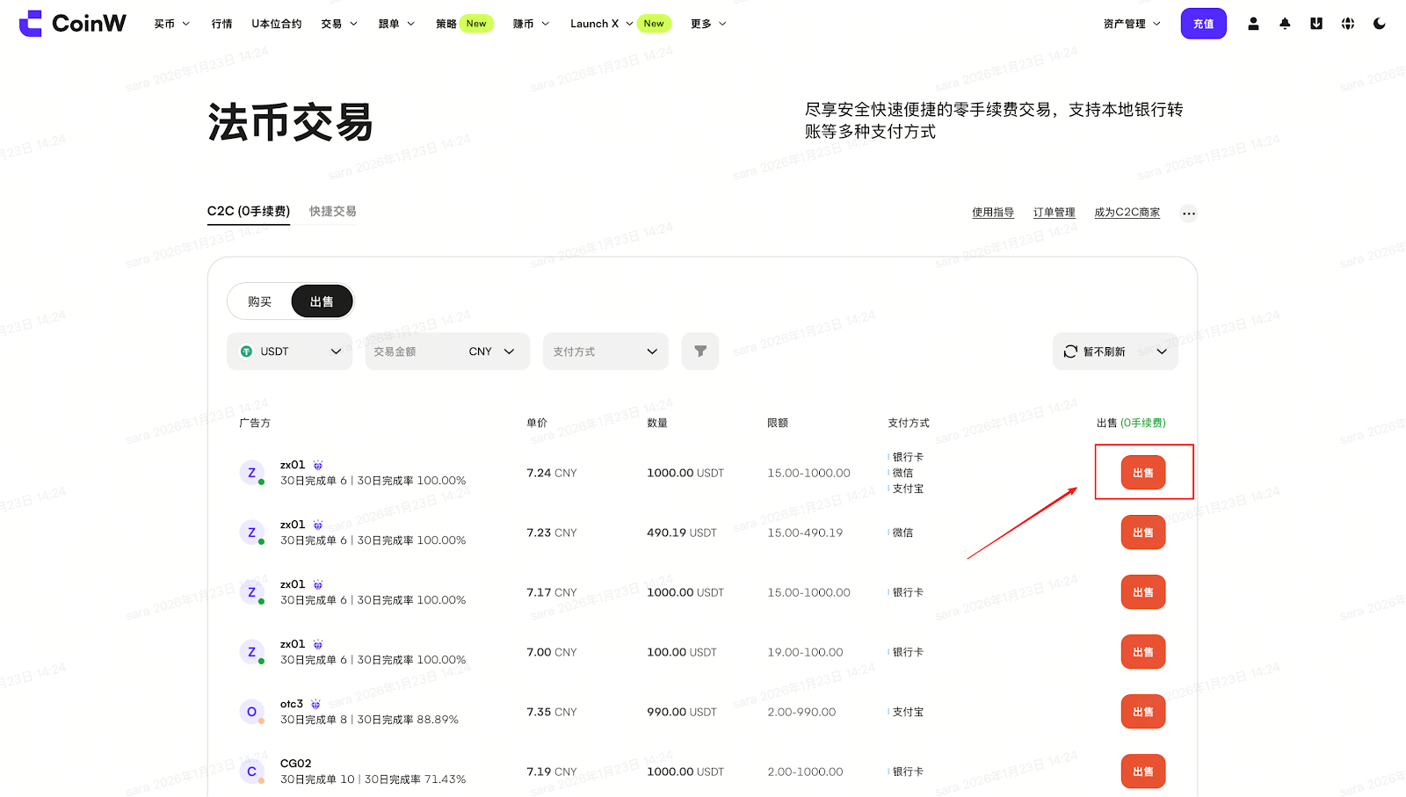
Task: Click the CoinW logo
Action: [72, 24]
